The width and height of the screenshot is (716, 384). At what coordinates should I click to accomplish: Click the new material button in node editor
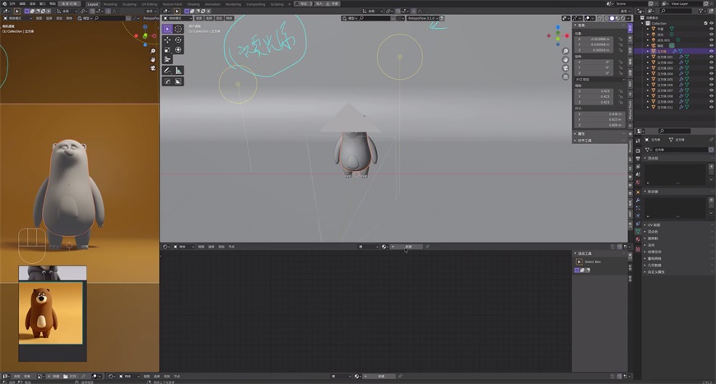(406, 247)
